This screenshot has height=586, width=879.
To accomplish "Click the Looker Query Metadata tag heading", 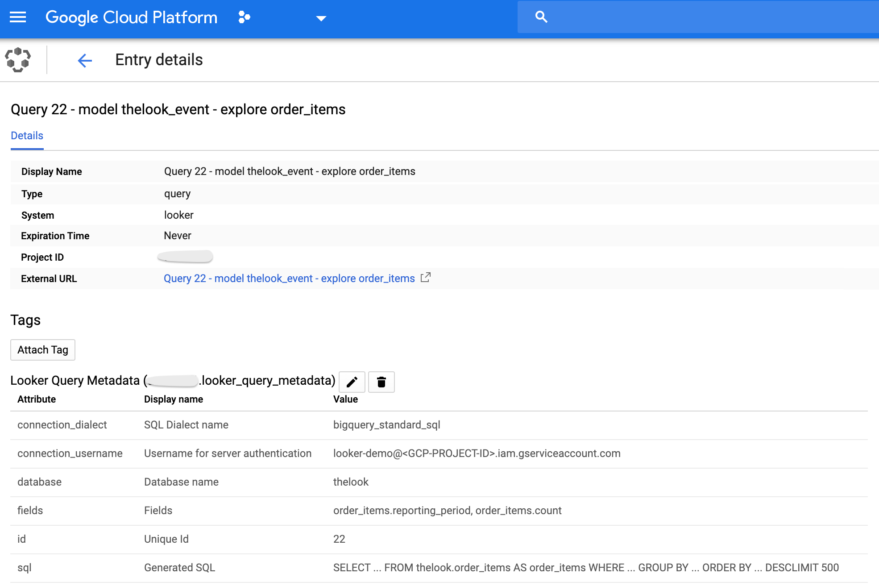I will [x=173, y=380].
